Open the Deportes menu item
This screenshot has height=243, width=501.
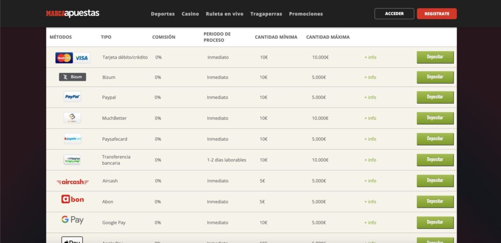pyautogui.click(x=162, y=14)
